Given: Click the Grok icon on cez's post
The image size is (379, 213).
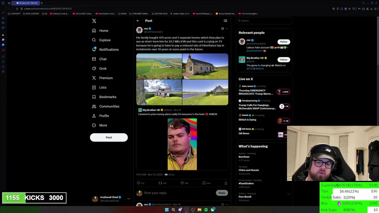Looking at the screenshot, I should tap(222, 29).
